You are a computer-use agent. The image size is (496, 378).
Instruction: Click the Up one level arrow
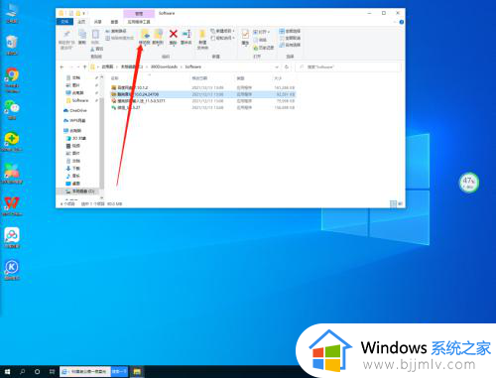[84, 66]
